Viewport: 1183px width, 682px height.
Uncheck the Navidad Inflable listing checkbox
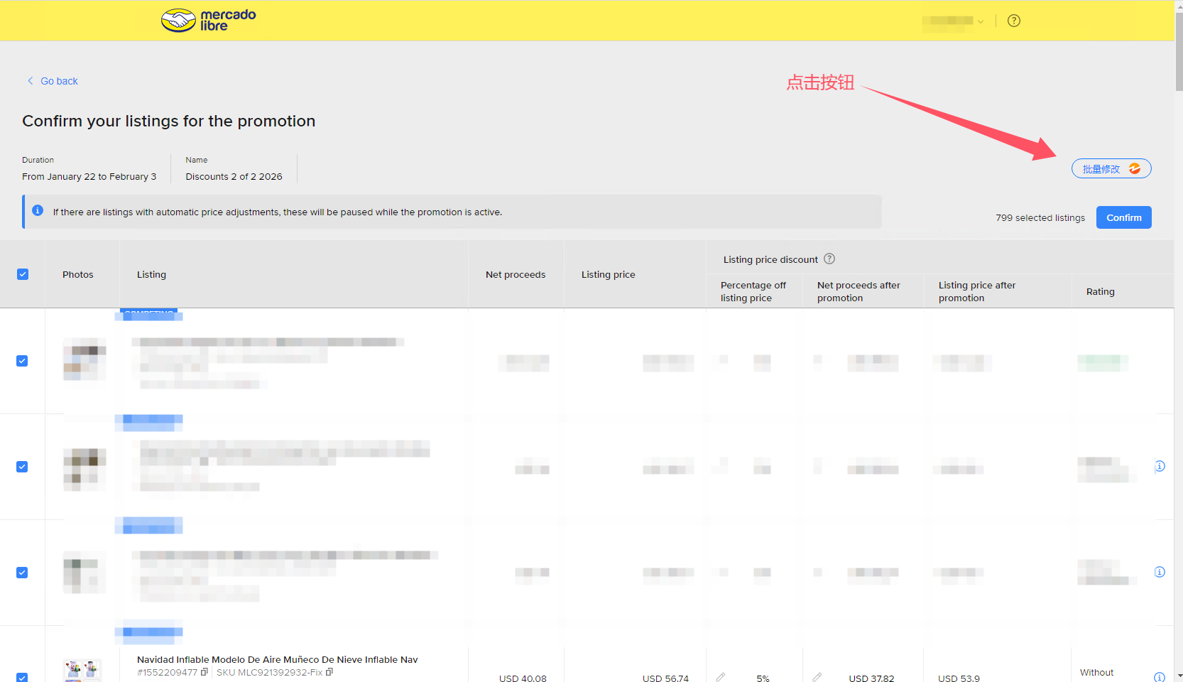click(x=22, y=677)
